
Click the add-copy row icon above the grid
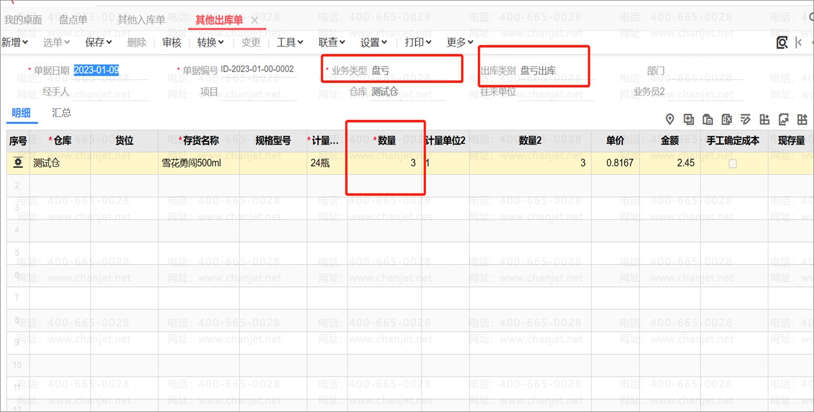pos(689,119)
